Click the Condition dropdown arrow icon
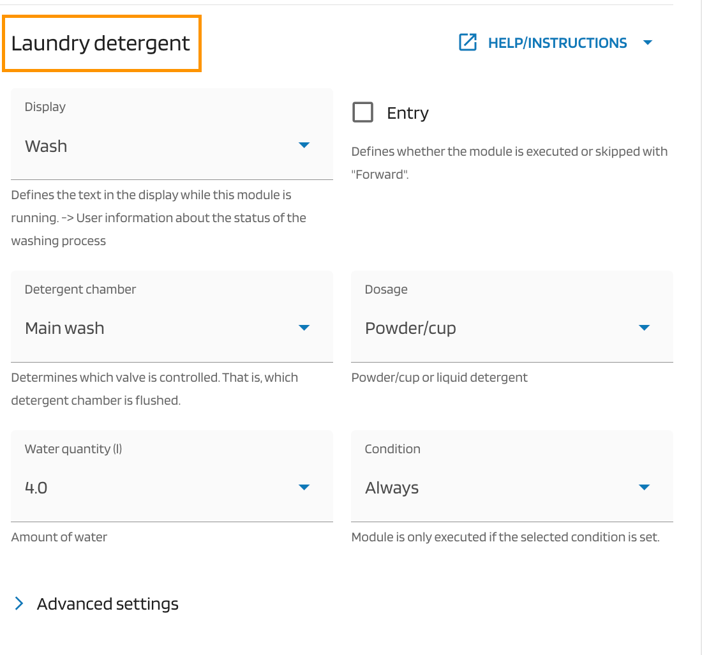Screen dimensions: 702x655 (645, 488)
